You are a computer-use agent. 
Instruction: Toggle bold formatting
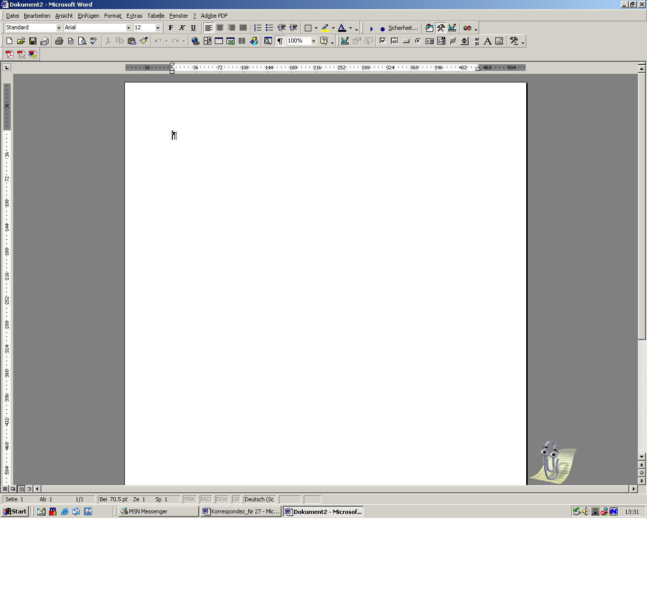tap(171, 28)
